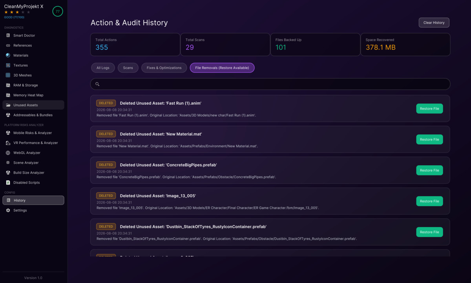
Task: Click DELETED badge of 'Fast Run (1).anim'
Action: point(106,103)
